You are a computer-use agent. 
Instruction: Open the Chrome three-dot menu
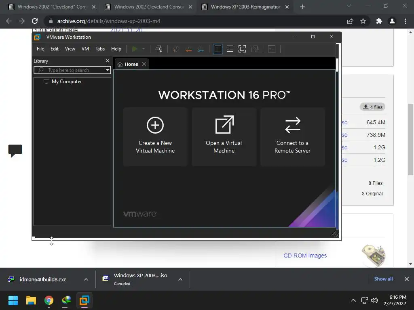point(405,21)
